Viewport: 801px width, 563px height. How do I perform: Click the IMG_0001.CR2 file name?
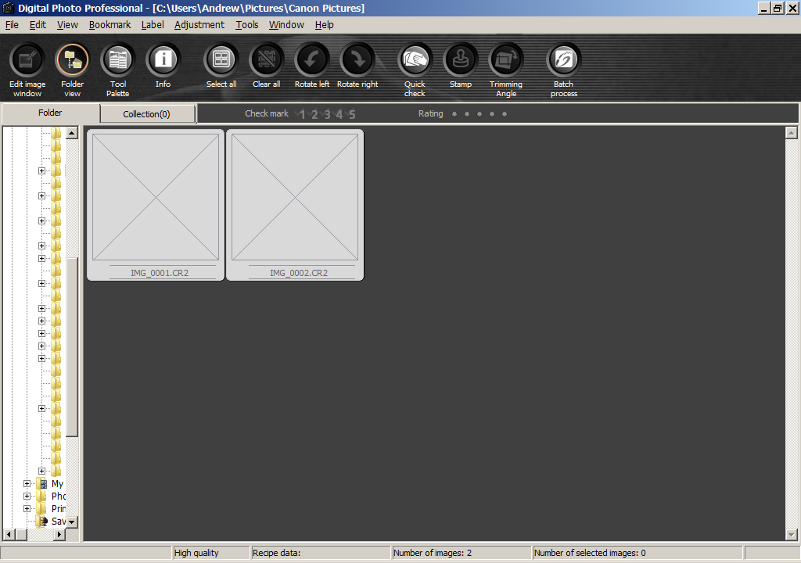[160, 273]
